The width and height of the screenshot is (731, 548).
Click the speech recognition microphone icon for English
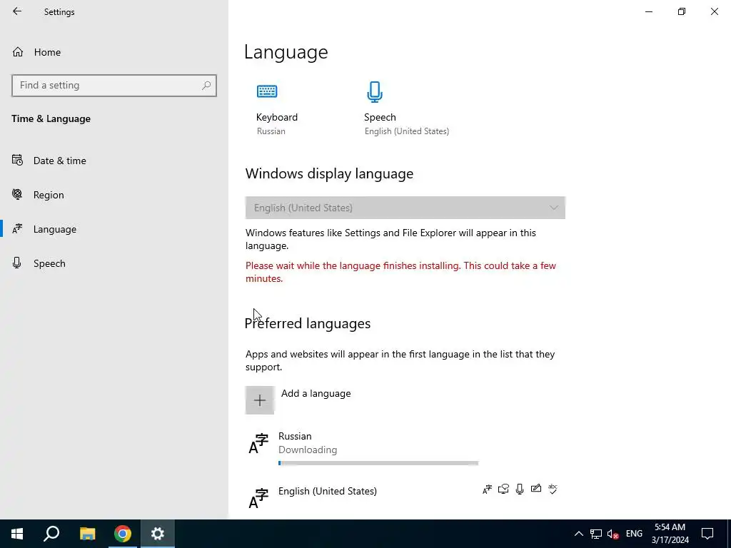pos(520,489)
